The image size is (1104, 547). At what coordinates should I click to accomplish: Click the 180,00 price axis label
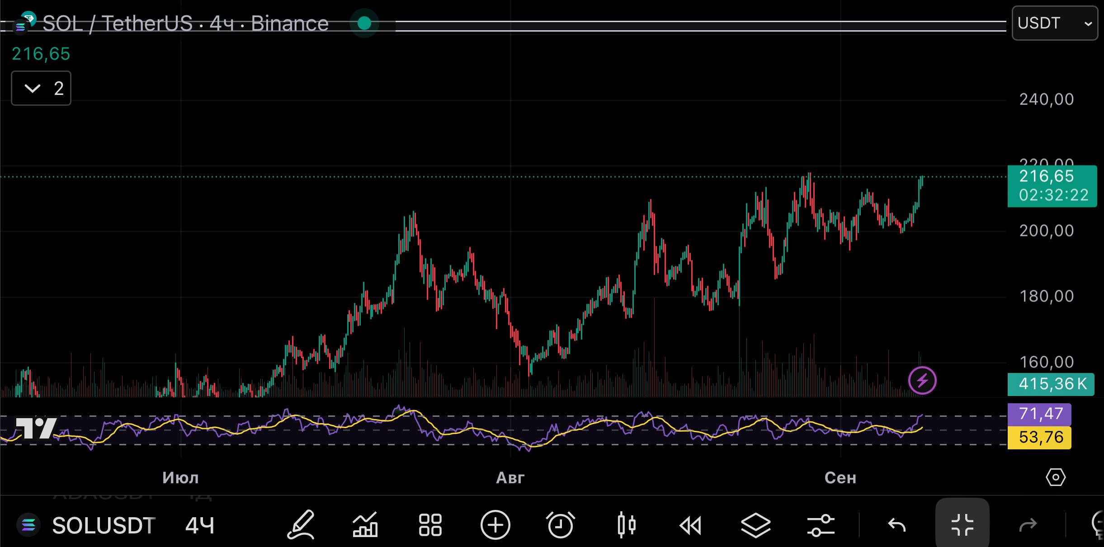click(x=1047, y=297)
